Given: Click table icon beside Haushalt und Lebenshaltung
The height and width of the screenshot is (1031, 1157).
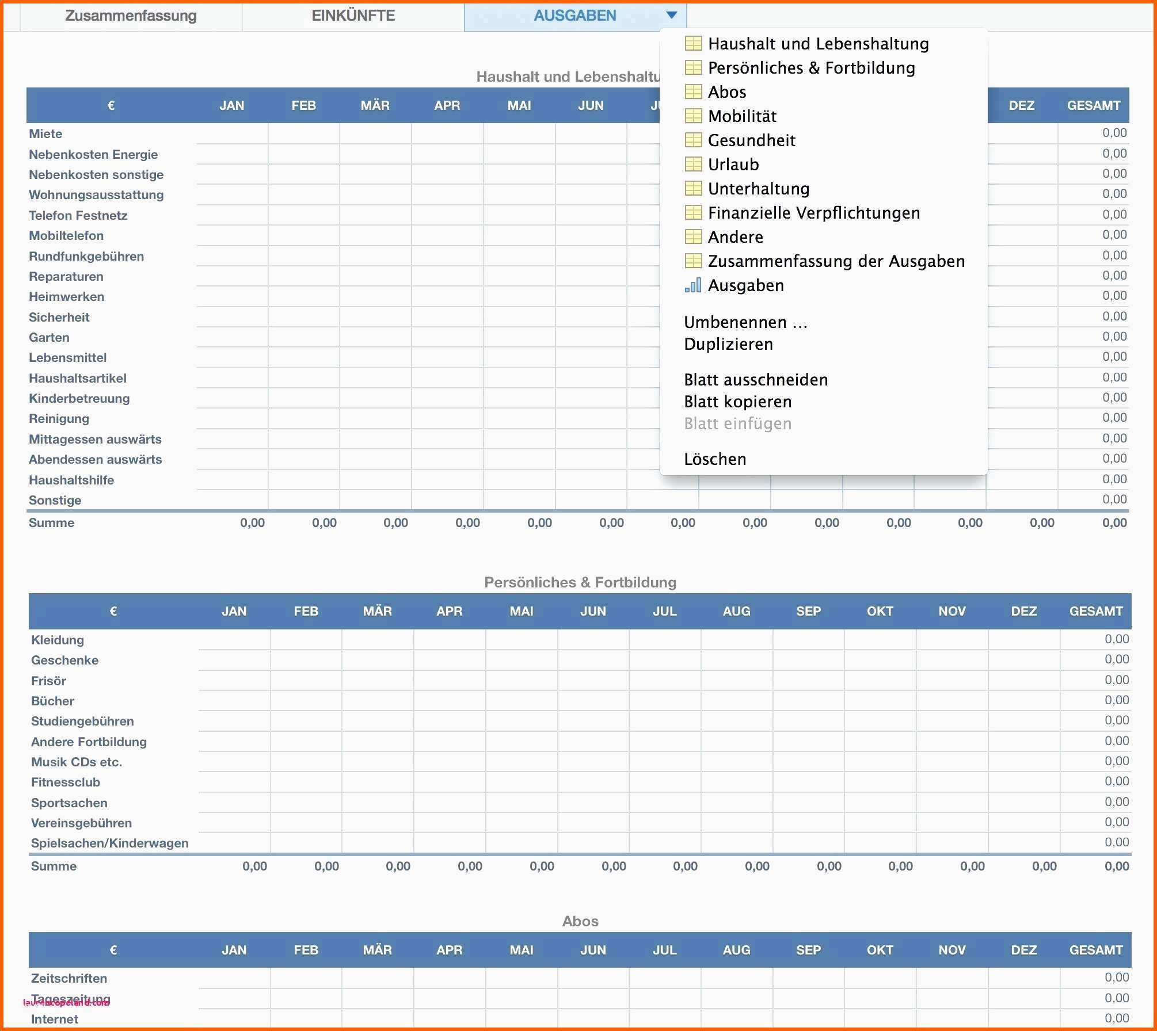Looking at the screenshot, I should 693,44.
